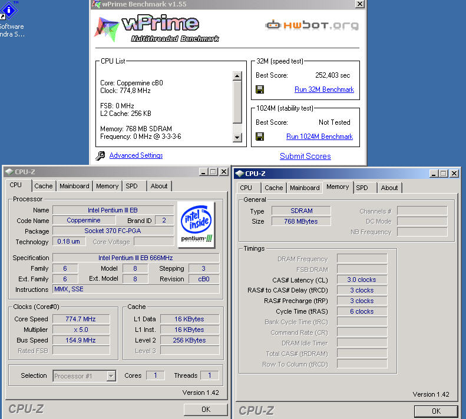Close the left CPU-Z window

224,172
